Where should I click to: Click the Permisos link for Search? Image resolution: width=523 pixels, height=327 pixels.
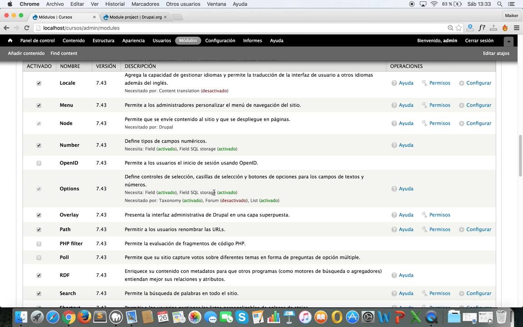(439, 294)
